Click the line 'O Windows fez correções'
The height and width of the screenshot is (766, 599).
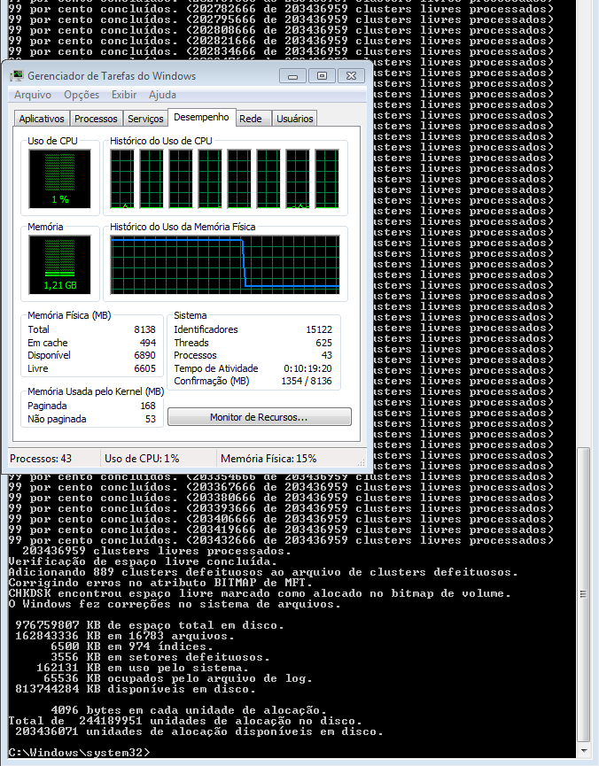[x=175, y=604]
